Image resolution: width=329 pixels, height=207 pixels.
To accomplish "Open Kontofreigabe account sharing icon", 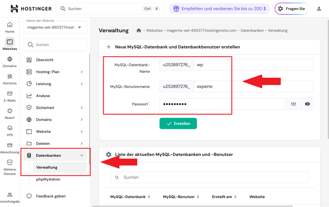I will 9,195.
